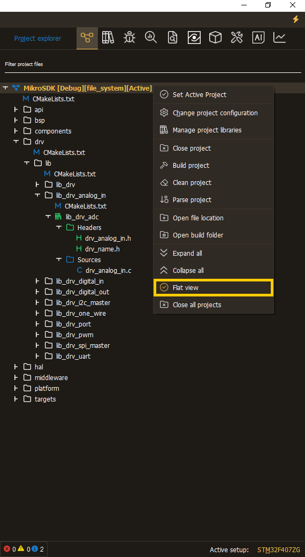Click the MikroSDK project node icon

click(16, 88)
